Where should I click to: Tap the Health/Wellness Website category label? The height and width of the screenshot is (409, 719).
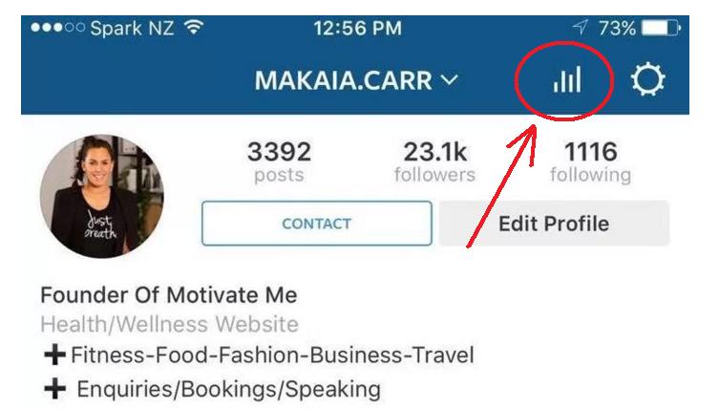[x=169, y=324]
